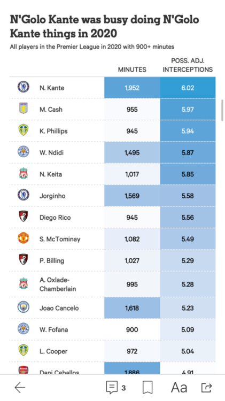
Task: Tap the share icon
Action: click(x=207, y=388)
